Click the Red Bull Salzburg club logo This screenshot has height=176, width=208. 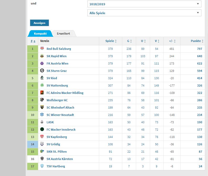(42, 48)
